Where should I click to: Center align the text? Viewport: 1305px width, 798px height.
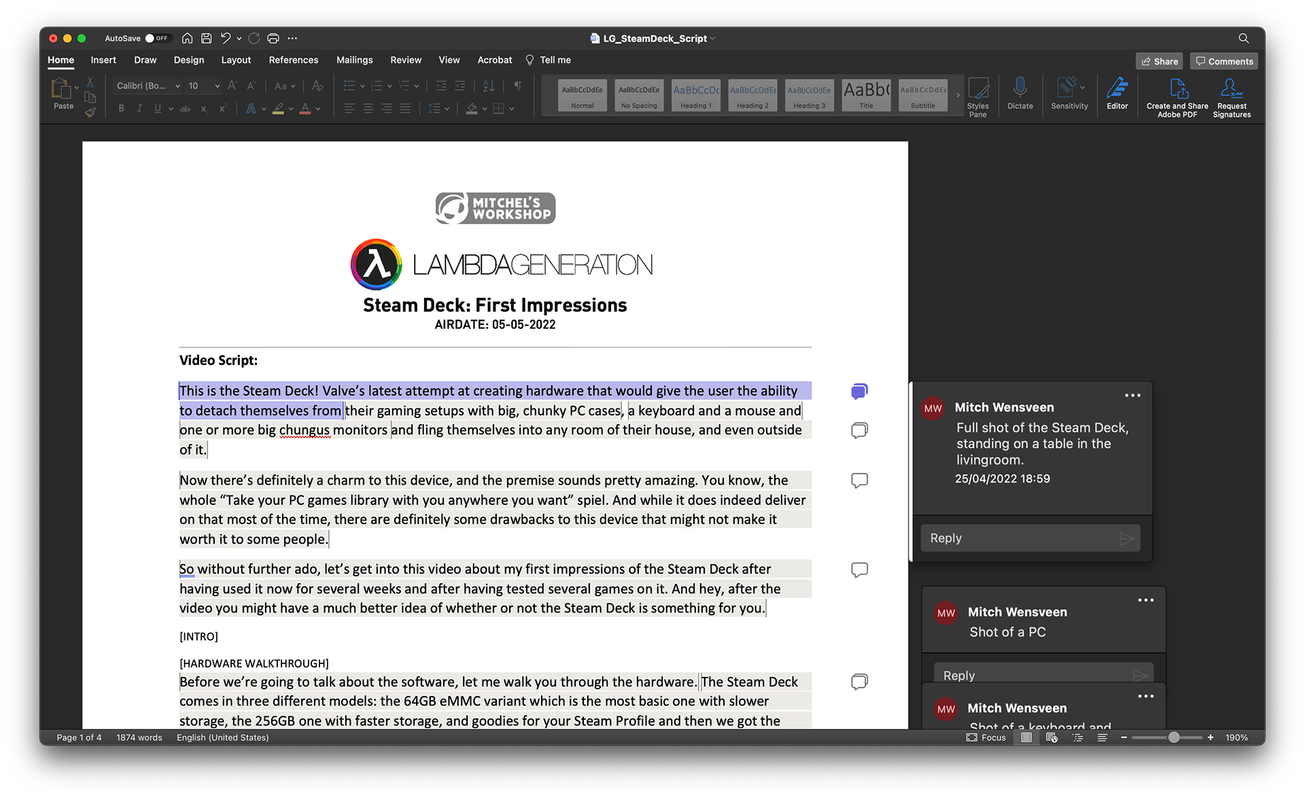click(x=368, y=108)
